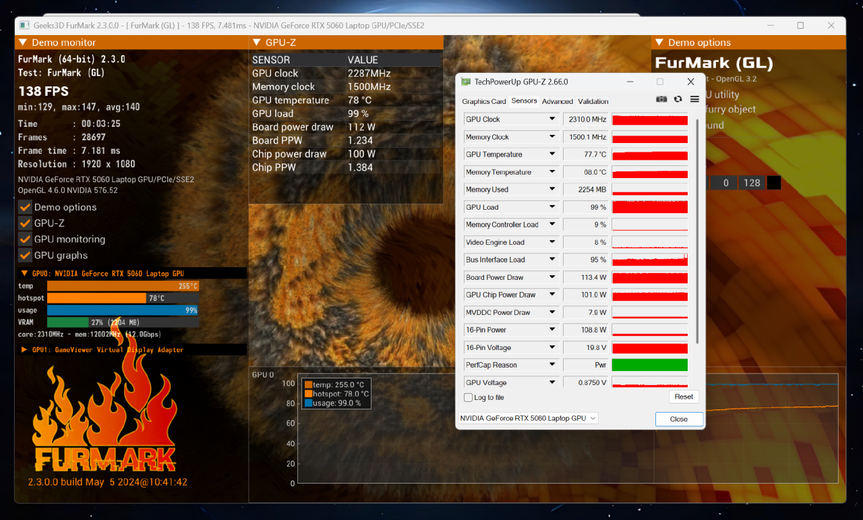Click the FurMark title bar app icon
Viewport: 863px width, 520px height.
coord(24,26)
